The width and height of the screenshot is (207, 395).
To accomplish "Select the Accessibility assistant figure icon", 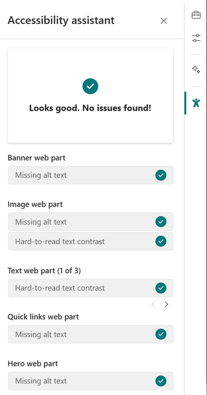I will coord(196,103).
